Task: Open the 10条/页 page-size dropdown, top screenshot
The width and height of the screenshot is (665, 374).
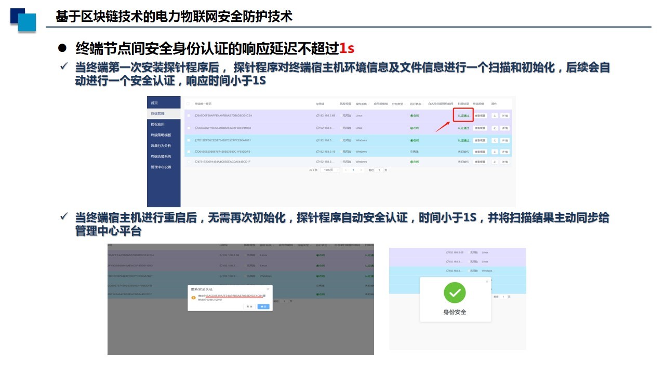Action: (330, 170)
